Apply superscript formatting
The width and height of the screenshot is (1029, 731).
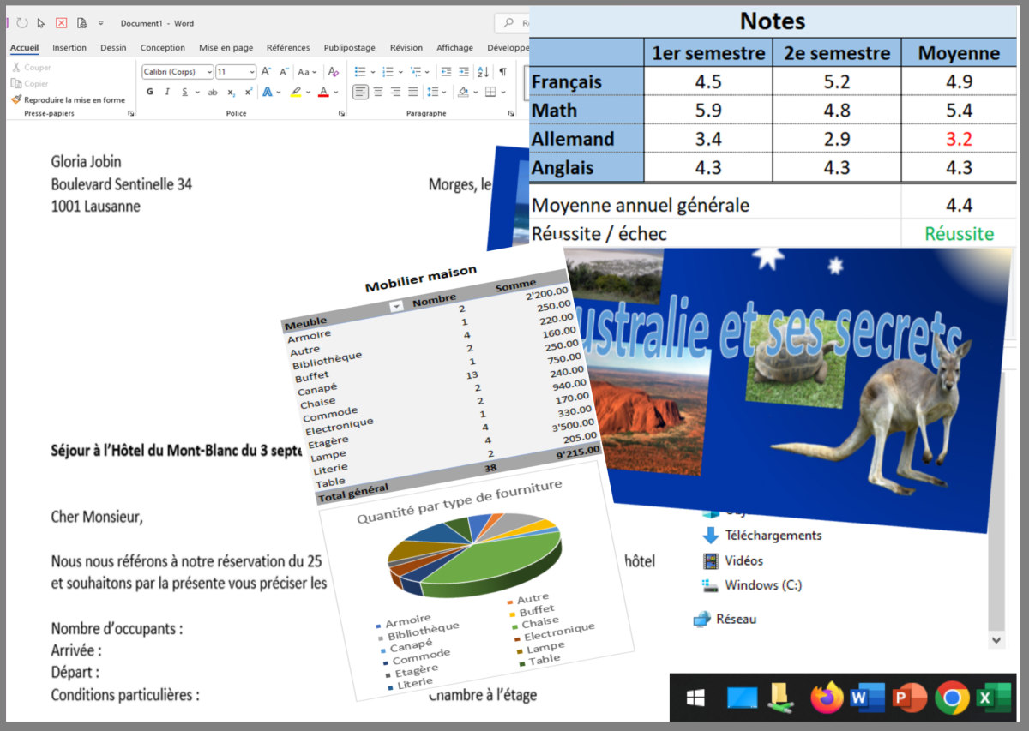click(249, 93)
